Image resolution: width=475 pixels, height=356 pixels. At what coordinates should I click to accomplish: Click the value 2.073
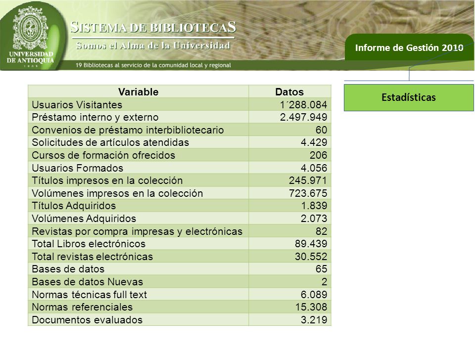314,218
